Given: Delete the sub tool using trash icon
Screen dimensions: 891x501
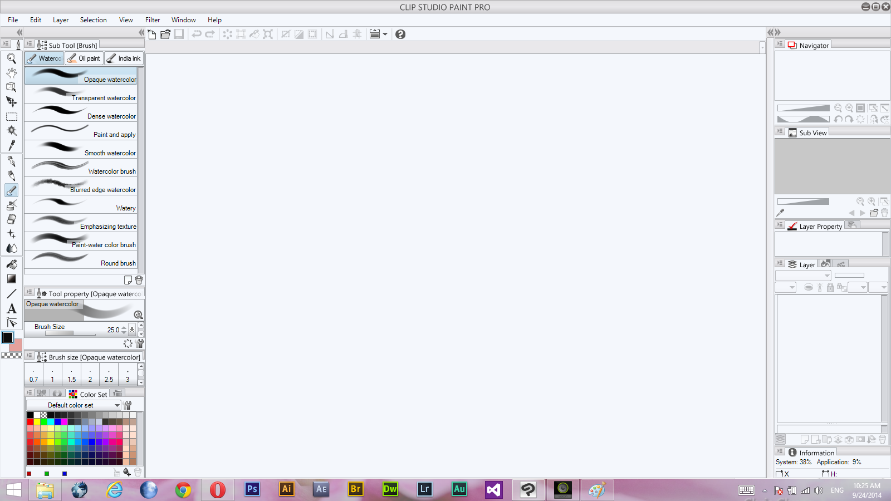Looking at the screenshot, I should pos(139,280).
